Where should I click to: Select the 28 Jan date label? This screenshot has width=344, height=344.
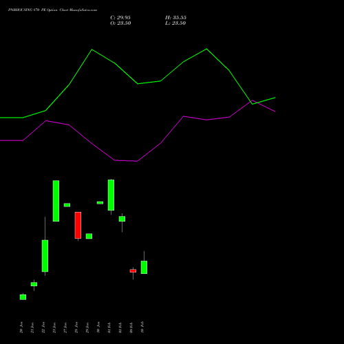coord(76,327)
